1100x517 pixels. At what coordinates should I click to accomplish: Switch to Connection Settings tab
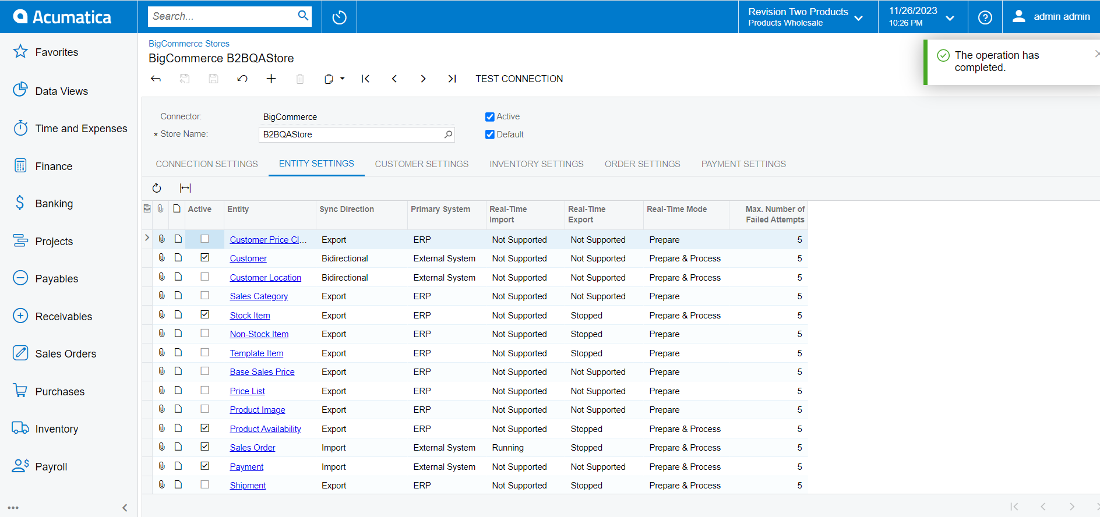207,164
